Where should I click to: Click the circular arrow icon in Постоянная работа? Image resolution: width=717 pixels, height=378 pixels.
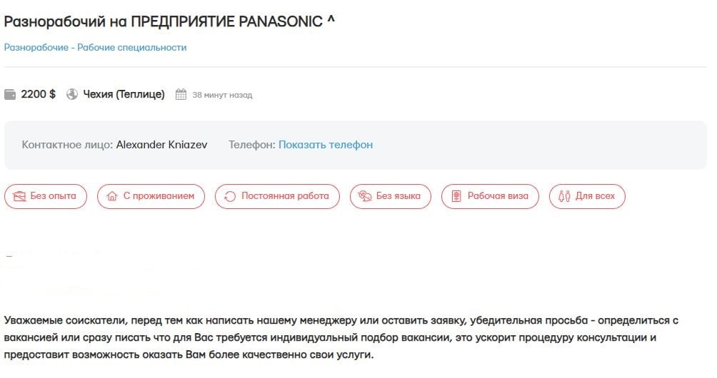point(230,196)
